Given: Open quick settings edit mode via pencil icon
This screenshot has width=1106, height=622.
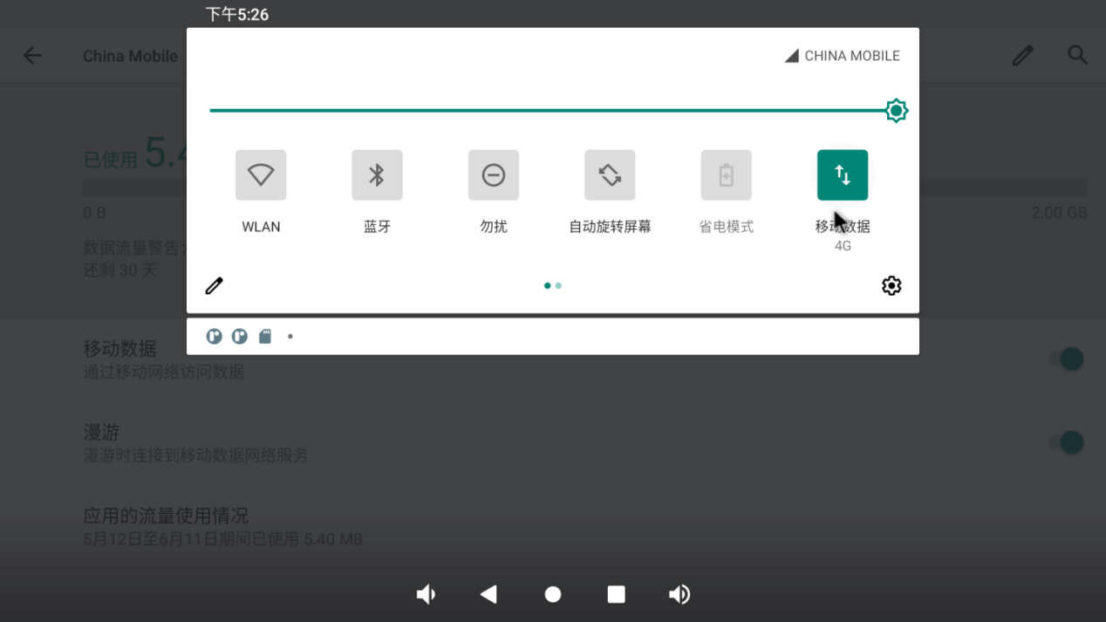Looking at the screenshot, I should coord(214,285).
